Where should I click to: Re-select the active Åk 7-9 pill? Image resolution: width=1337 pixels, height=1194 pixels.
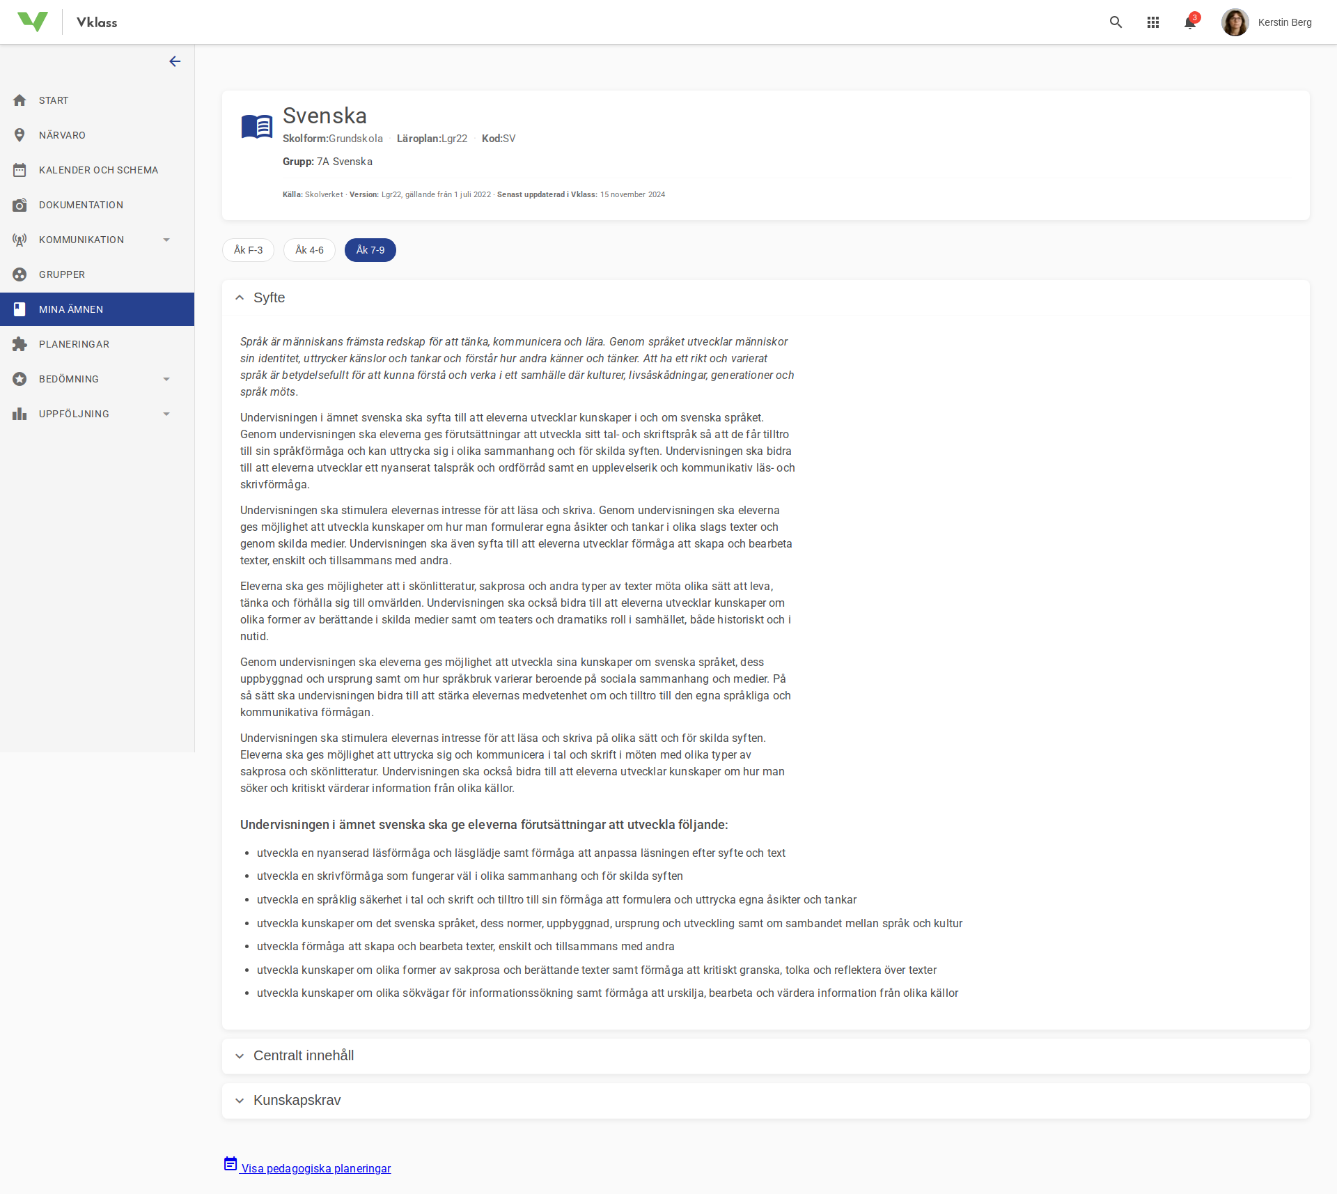(x=370, y=249)
